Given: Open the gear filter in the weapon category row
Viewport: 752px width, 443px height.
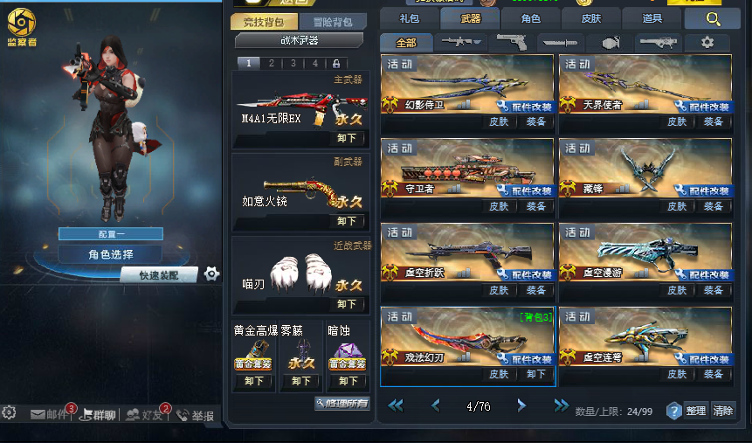Looking at the screenshot, I should [x=707, y=43].
